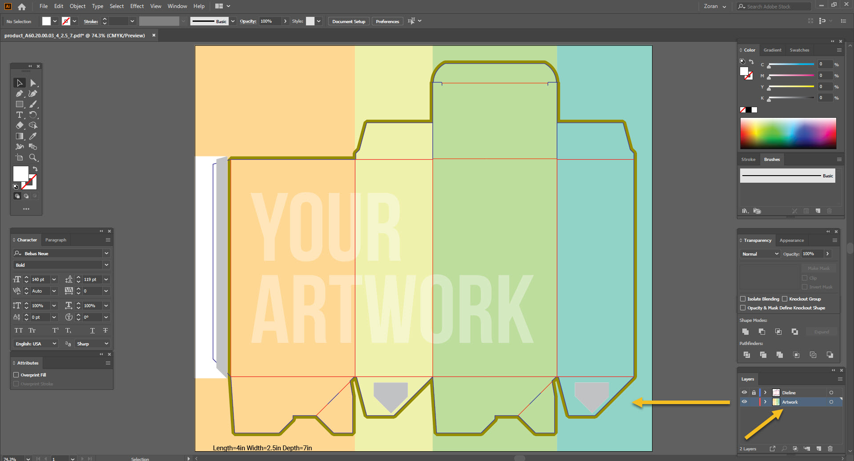Select the Artboard tool

tap(20, 157)
